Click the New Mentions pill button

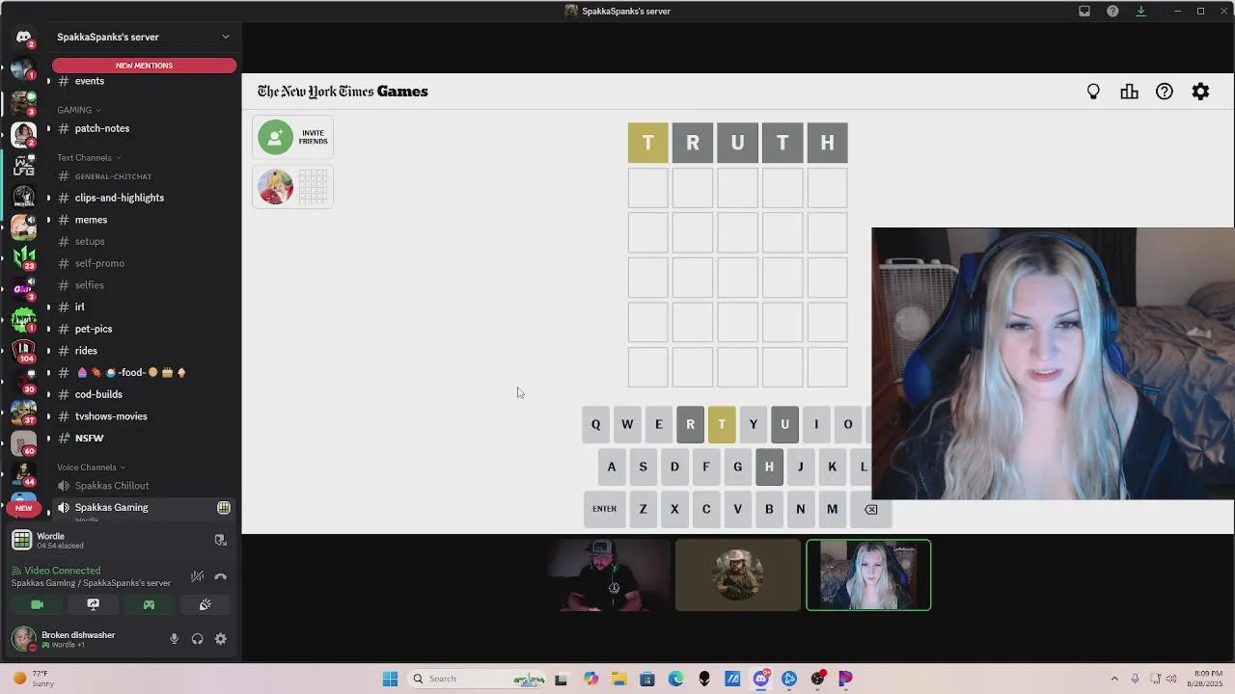[x=144, y=66]
